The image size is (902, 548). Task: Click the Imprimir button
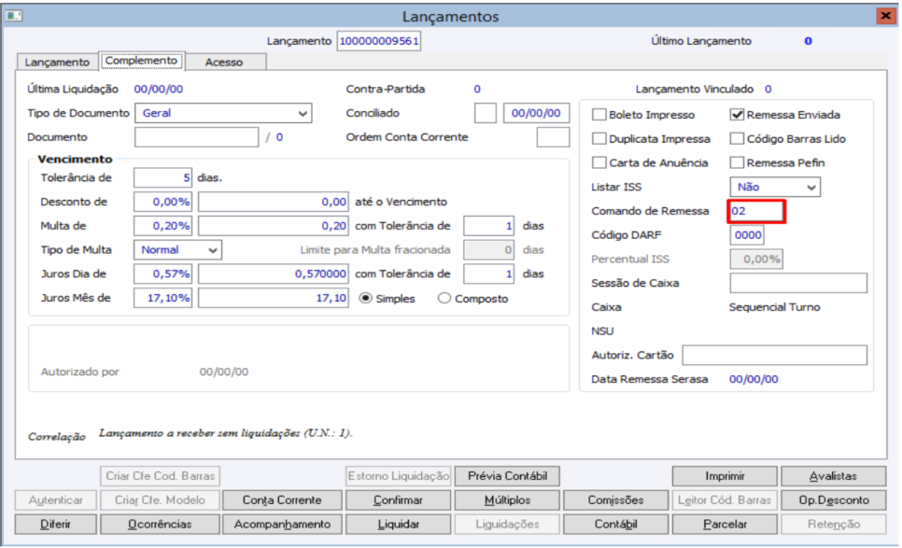pyautogui.click(x=725, y=476)
